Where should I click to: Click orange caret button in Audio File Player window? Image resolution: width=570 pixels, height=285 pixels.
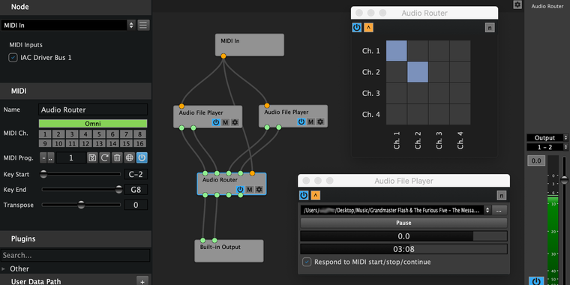316,196
